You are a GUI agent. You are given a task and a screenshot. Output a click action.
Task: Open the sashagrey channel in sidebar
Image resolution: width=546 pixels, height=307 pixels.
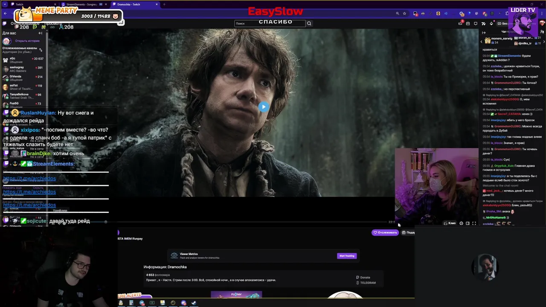(x=23, y=69)
